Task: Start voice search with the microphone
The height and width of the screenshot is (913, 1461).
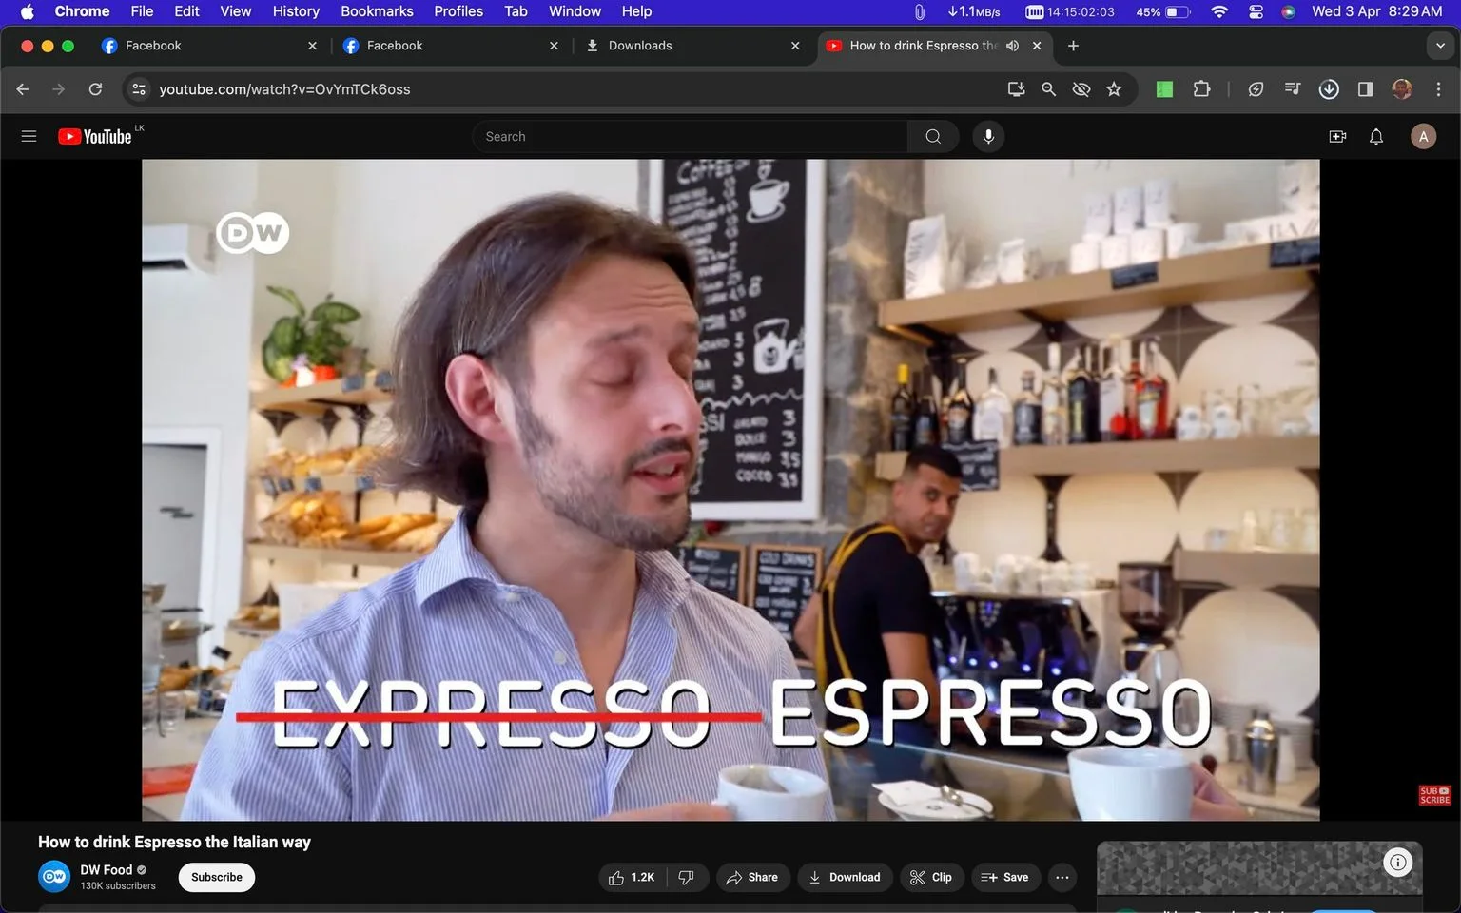Action: [988, 137]
